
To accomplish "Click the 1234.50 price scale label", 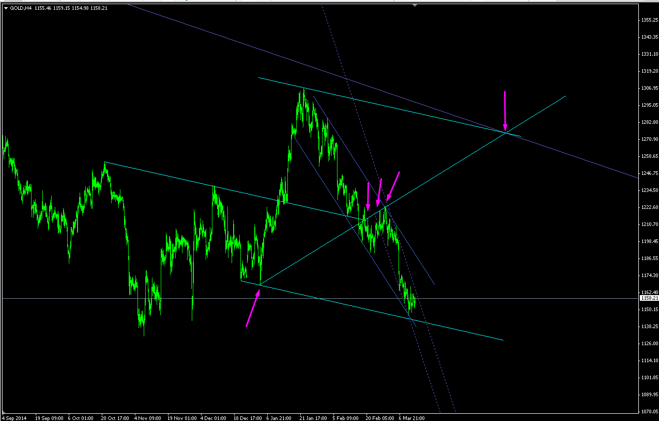I will tap(649, 190).
